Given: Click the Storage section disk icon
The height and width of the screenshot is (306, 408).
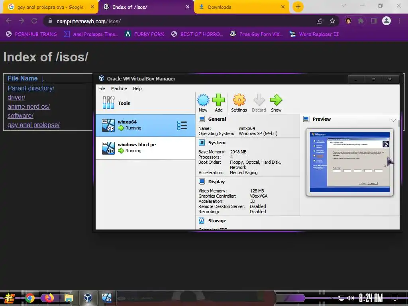Looking at the screenshot, I should [202, 221].
